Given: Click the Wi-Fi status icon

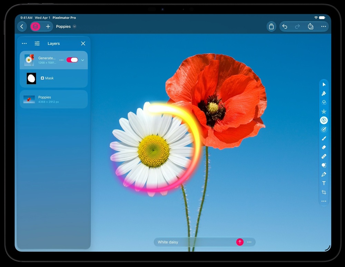Looking at the screenshot, I should click(x=316, y=18).
